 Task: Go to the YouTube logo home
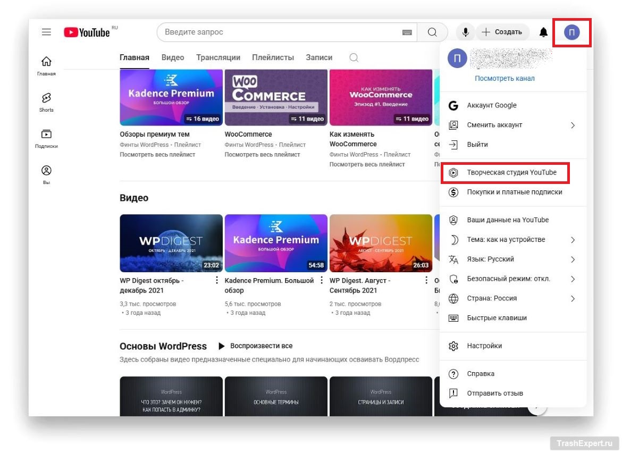pyautogui.click(x=87, y=32)
